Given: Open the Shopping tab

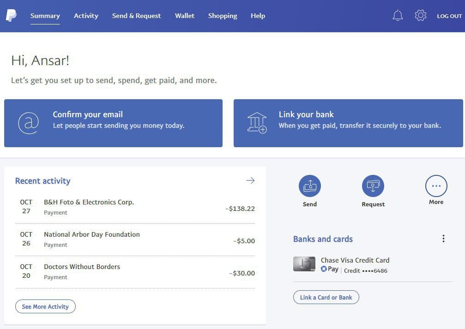Looking at the screenshot, I should [223, 16].
